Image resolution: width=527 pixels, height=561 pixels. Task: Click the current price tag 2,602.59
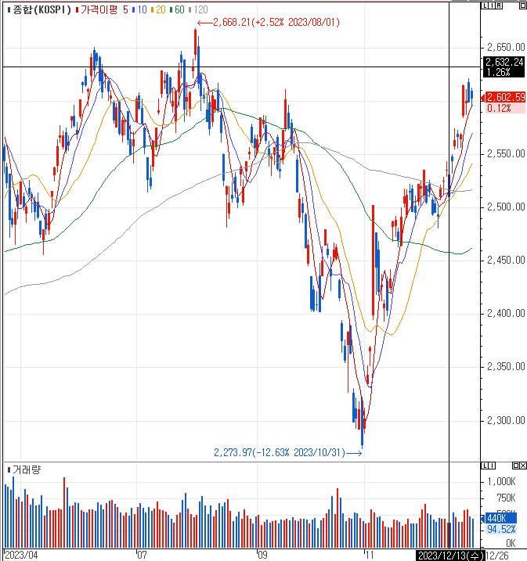pyautogui.click(x=505, y=97)
